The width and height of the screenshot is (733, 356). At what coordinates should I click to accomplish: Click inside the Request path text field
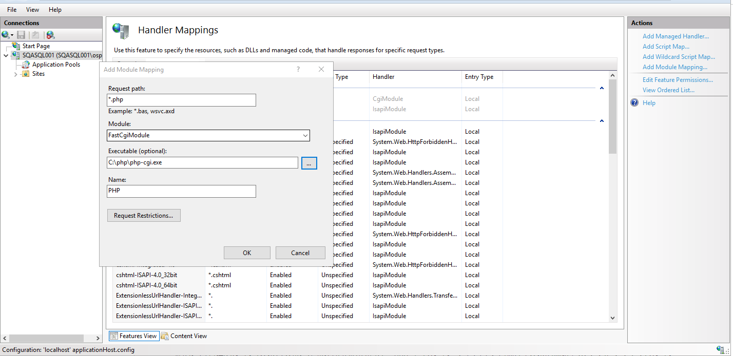182,100
